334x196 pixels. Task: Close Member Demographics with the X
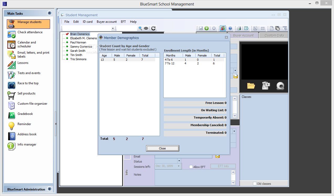pyautogui.click(x=226, y=37)
